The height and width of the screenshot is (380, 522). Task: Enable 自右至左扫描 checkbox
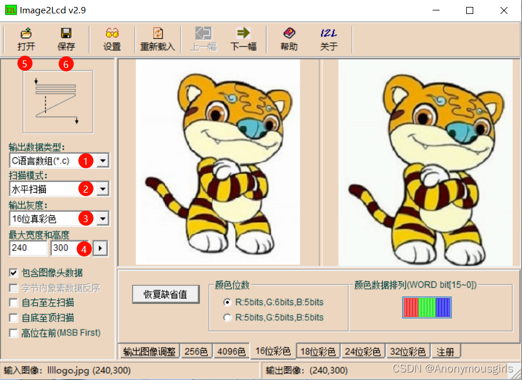[x=13, y=302]
